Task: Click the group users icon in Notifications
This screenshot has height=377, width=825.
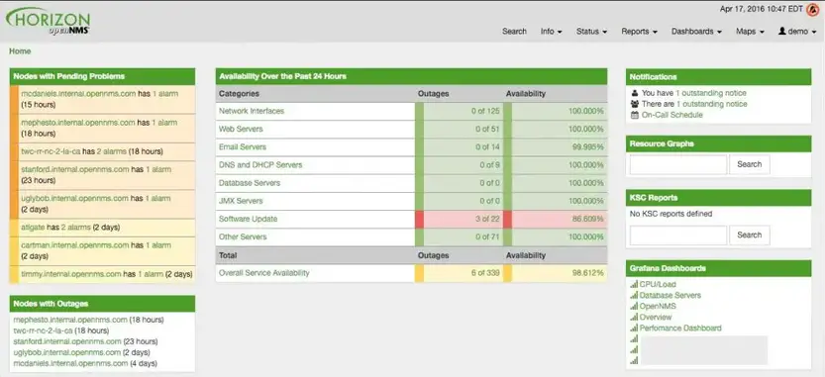Action: click(635, 104)
